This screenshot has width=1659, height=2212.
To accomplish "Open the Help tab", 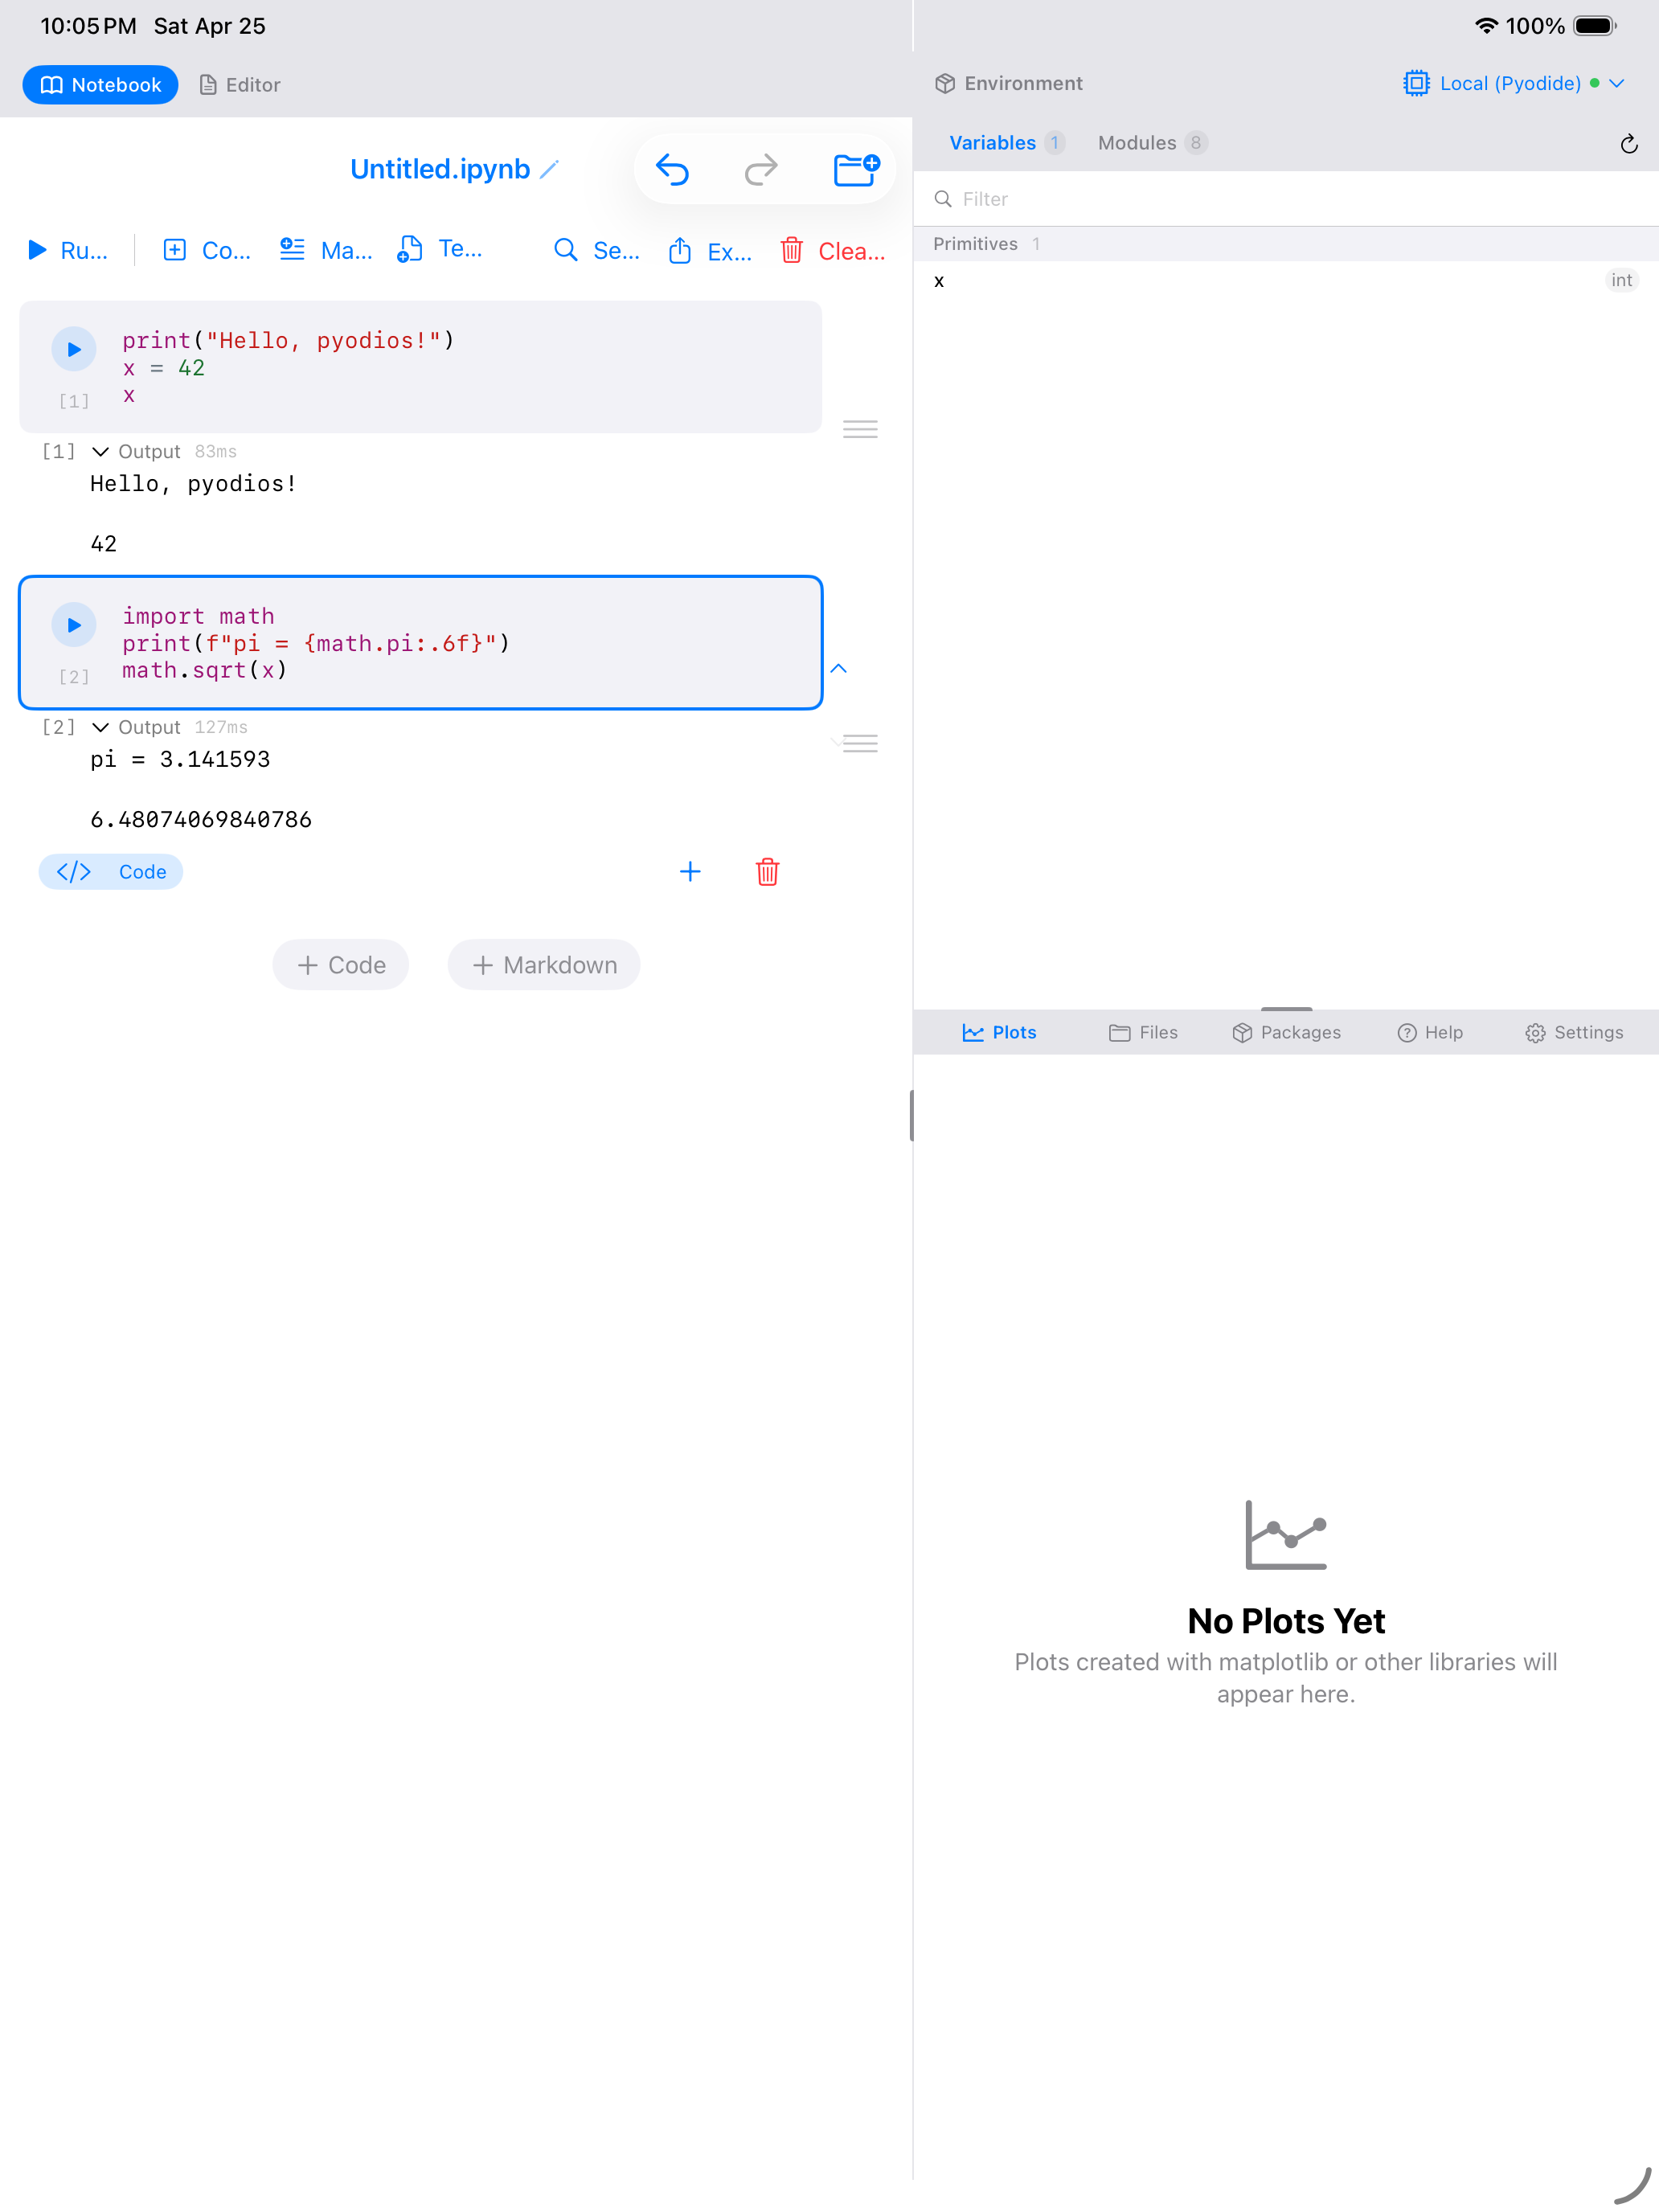I will 1430,1033.
